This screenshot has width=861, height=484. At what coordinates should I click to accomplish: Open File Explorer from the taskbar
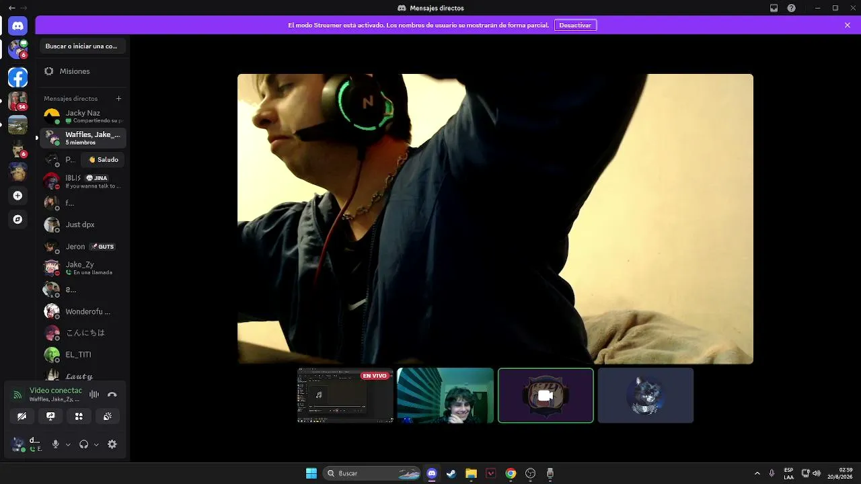(x=471, y=473)
